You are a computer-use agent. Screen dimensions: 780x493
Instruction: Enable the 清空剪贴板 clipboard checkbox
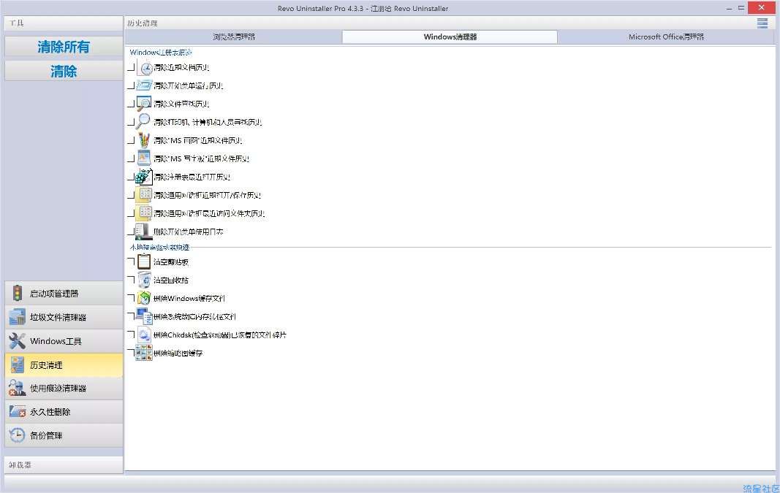[132, 261]
